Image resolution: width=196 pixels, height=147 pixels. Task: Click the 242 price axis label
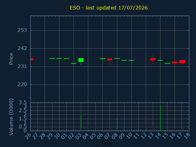[22, 48]
